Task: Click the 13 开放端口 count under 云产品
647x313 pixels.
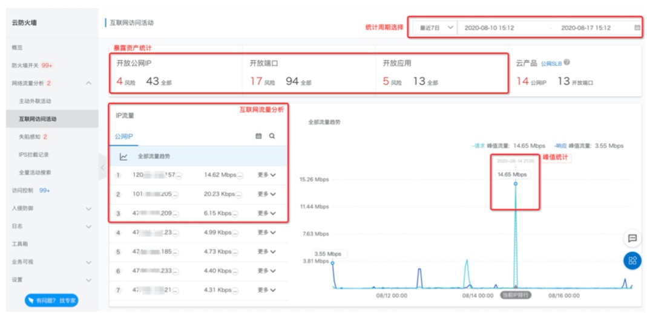Action: pyautogui.click(x=575, y=82)
